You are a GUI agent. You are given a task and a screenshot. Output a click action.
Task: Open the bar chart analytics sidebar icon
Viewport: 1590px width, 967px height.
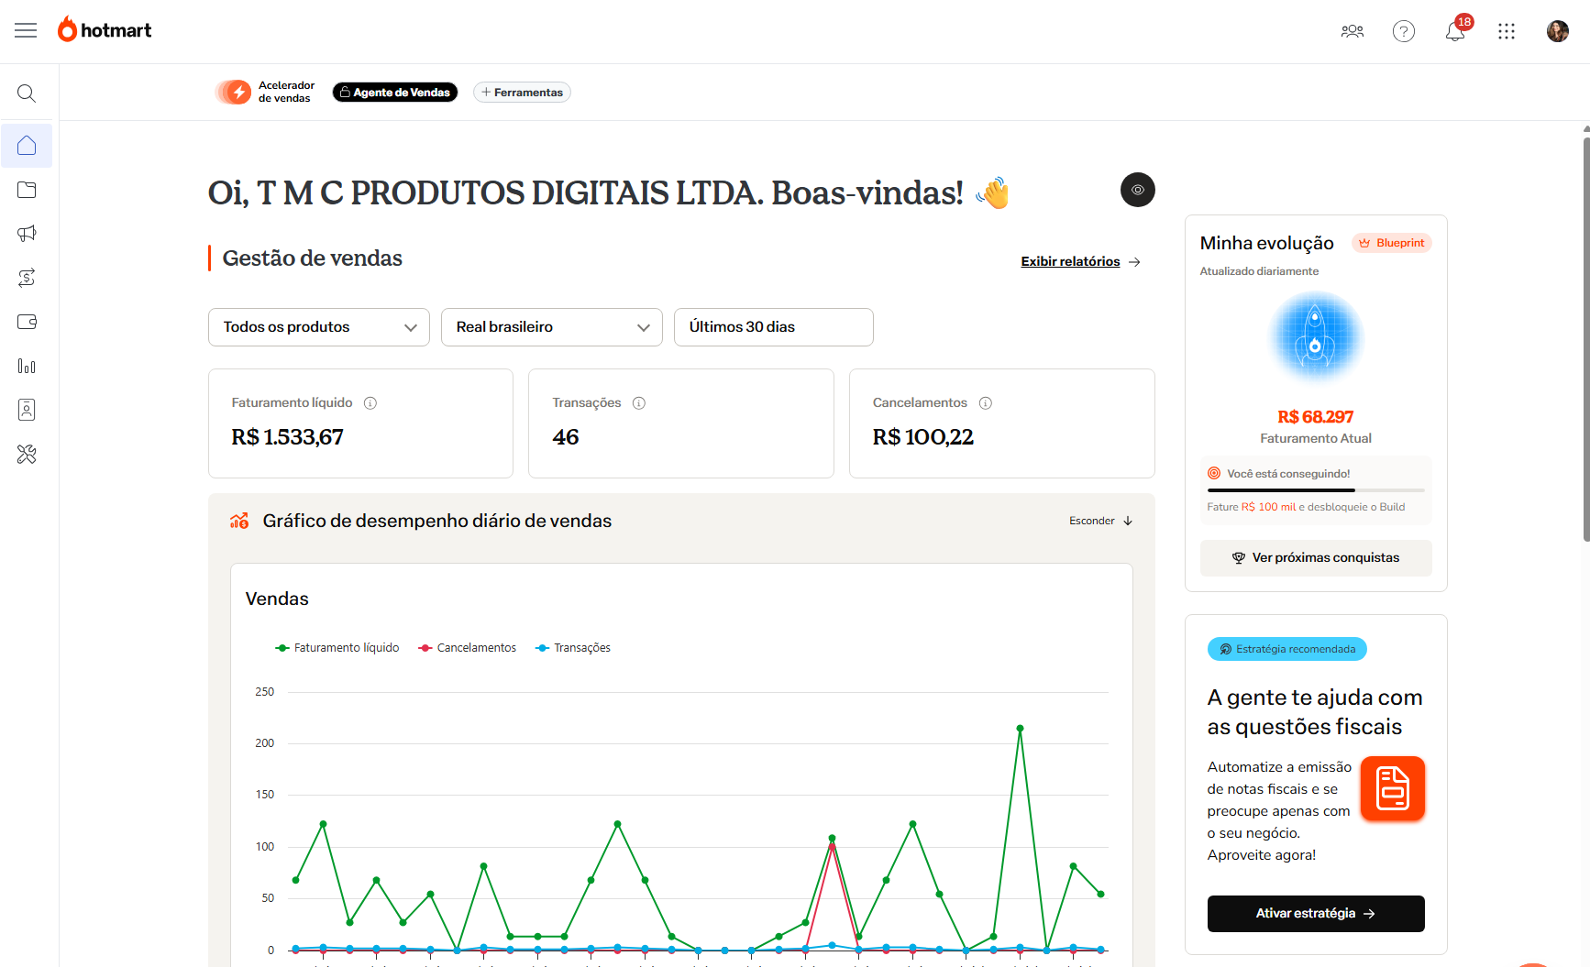click(27, 366)
